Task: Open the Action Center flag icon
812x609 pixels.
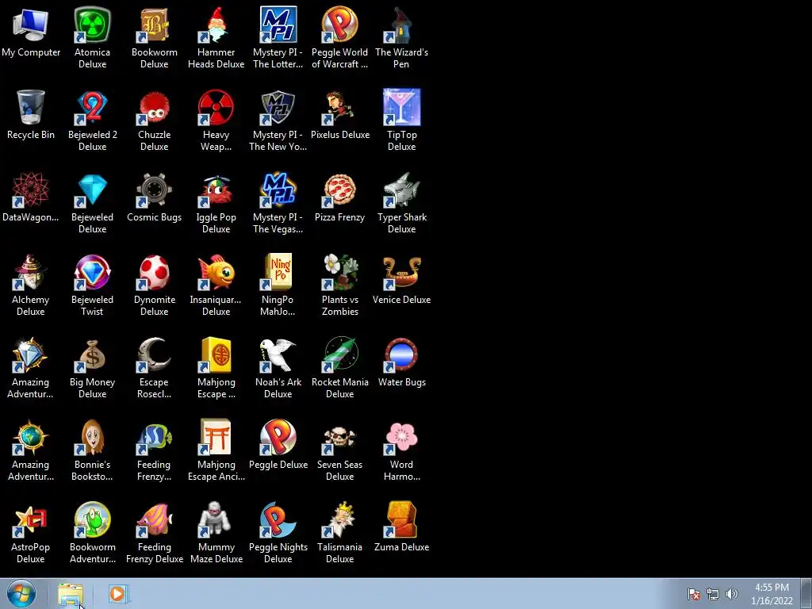Action: click(694, 594)
